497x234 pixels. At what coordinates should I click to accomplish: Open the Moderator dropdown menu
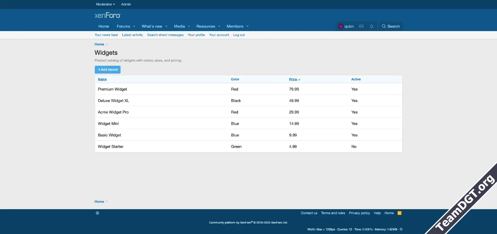(105, 4)
